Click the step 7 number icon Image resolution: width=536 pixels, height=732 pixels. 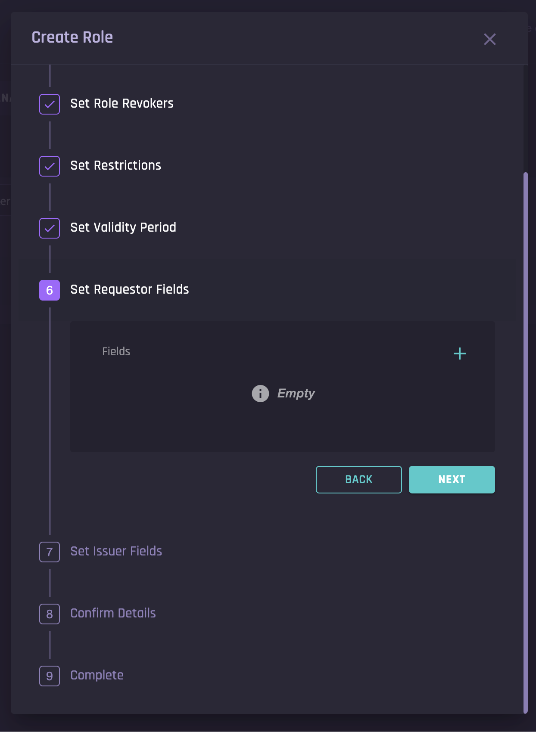50,552
